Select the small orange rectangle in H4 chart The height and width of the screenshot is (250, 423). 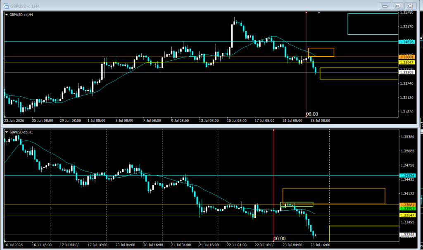click(x=321, y=52)
